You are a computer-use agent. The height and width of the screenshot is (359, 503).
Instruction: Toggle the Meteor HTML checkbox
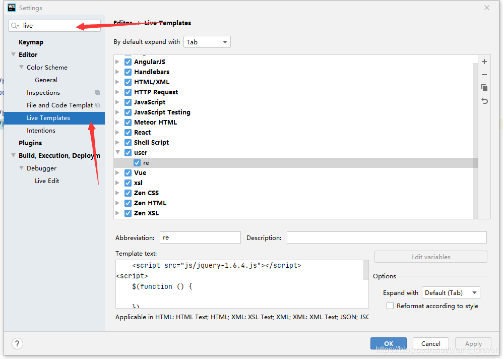coord(128,123)
